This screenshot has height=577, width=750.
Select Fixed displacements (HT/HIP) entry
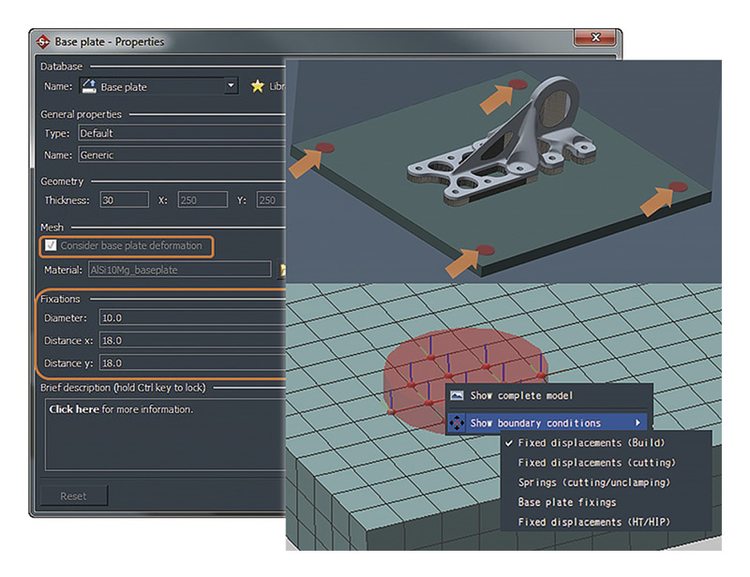click(594, 522)
